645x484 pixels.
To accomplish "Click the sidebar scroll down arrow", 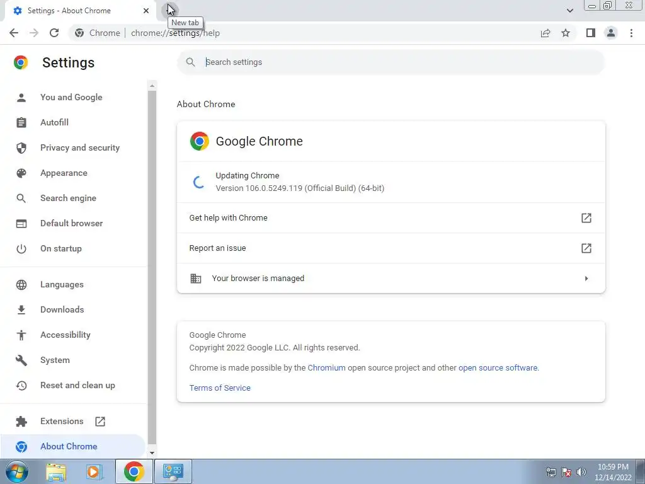I will click(x=152, y=453).
